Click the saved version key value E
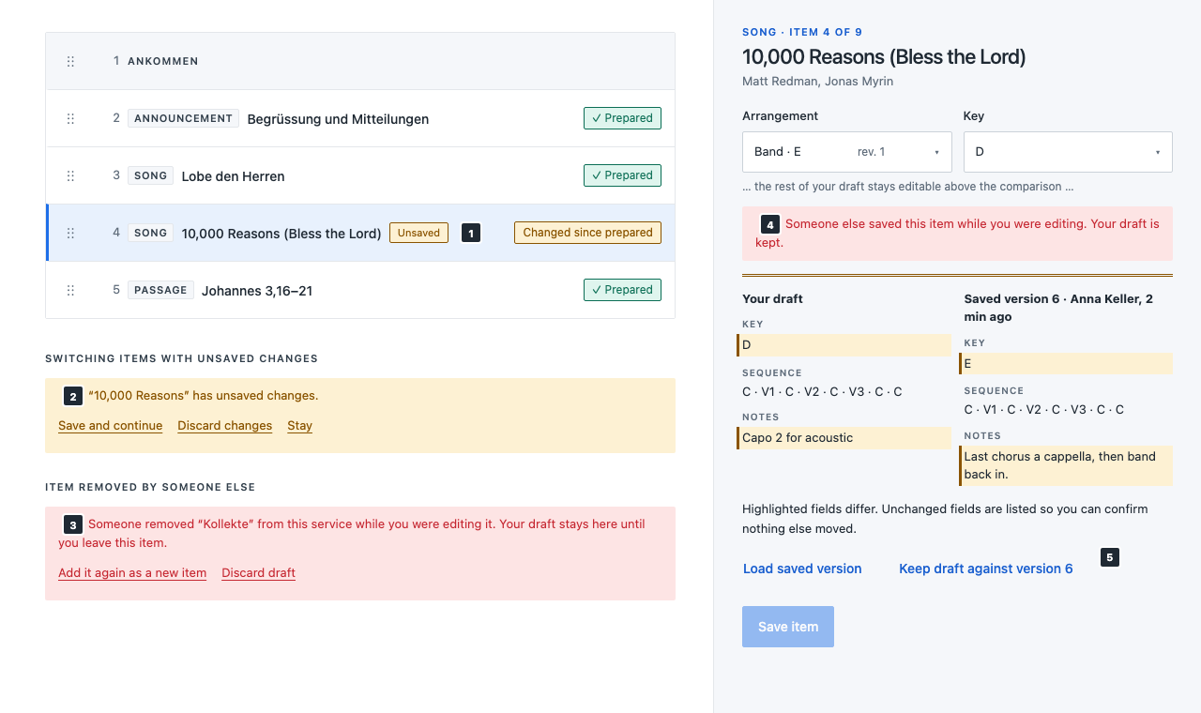Screen dimensions: 1201x713 (1066, 364)
